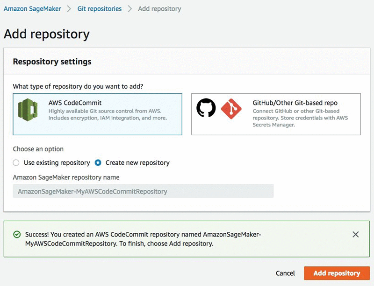The image size is (374, 286).
Task: Click the Add repository breadcrumb item
Action: pyautogui.click(x=159, y=8)
